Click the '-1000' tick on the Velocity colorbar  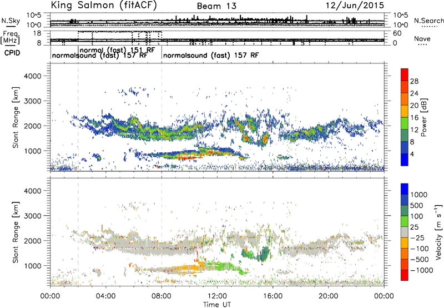coord(422,270)
